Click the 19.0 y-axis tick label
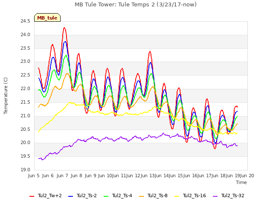The height and width of the screenshot is (204, 273). 25,170
